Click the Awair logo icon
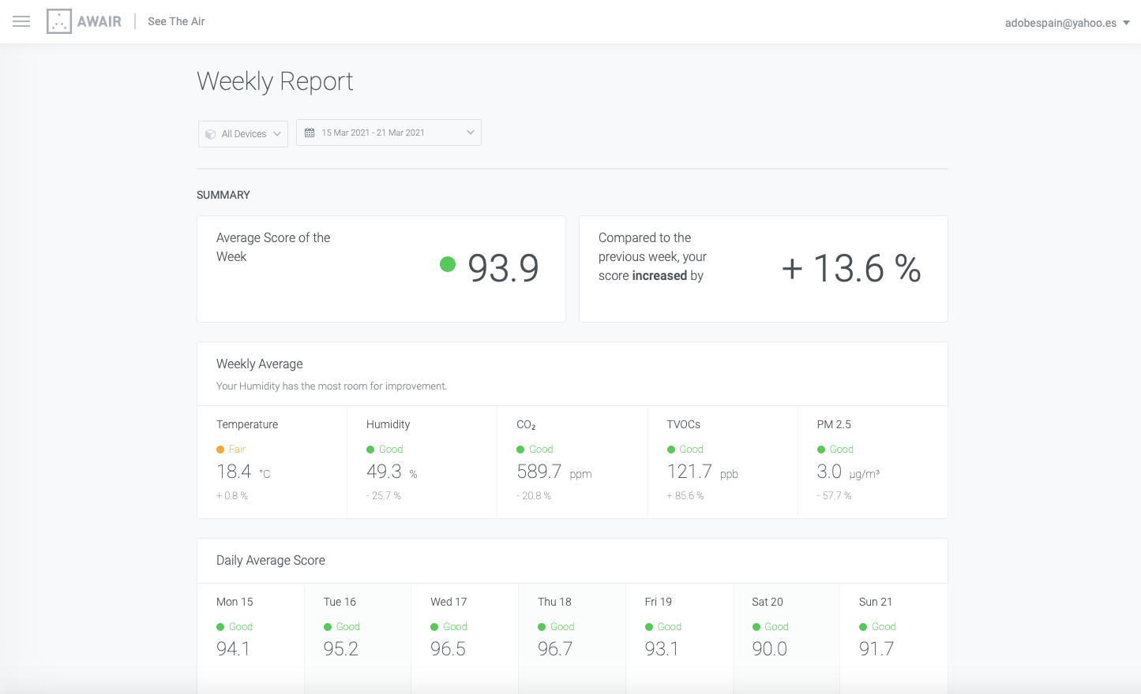Viewport: 1141px width, 694px height. click(x=59, y=21)
